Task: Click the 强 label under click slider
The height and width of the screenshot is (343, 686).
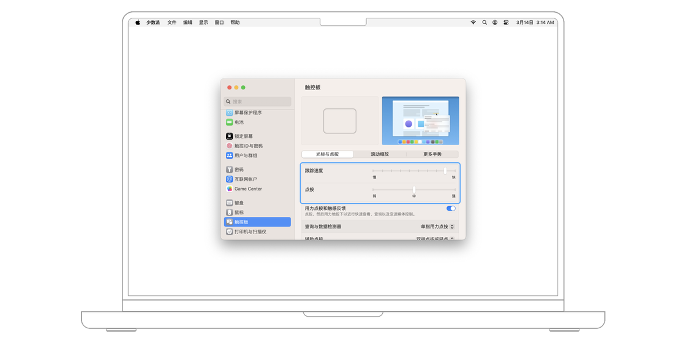Action: coord(454,196)
